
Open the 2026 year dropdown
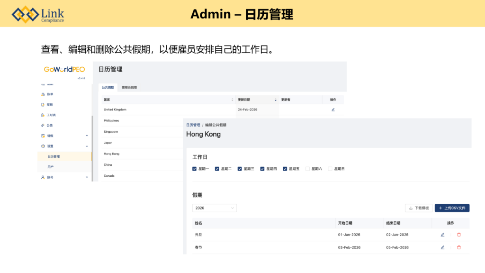click(x=215, y=208)
